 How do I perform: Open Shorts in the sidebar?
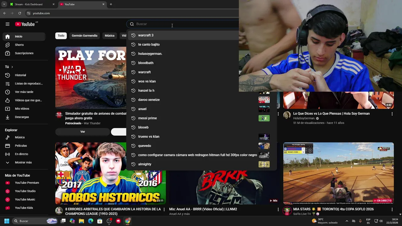(x=24, y=45)
